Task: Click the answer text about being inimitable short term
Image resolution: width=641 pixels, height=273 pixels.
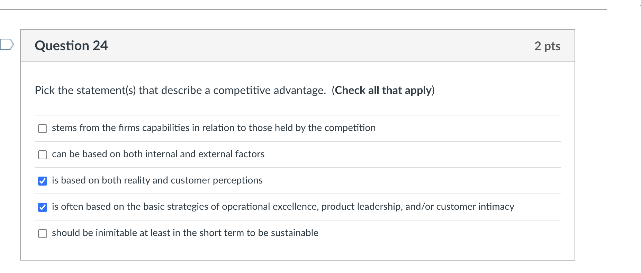Action: 185,233
